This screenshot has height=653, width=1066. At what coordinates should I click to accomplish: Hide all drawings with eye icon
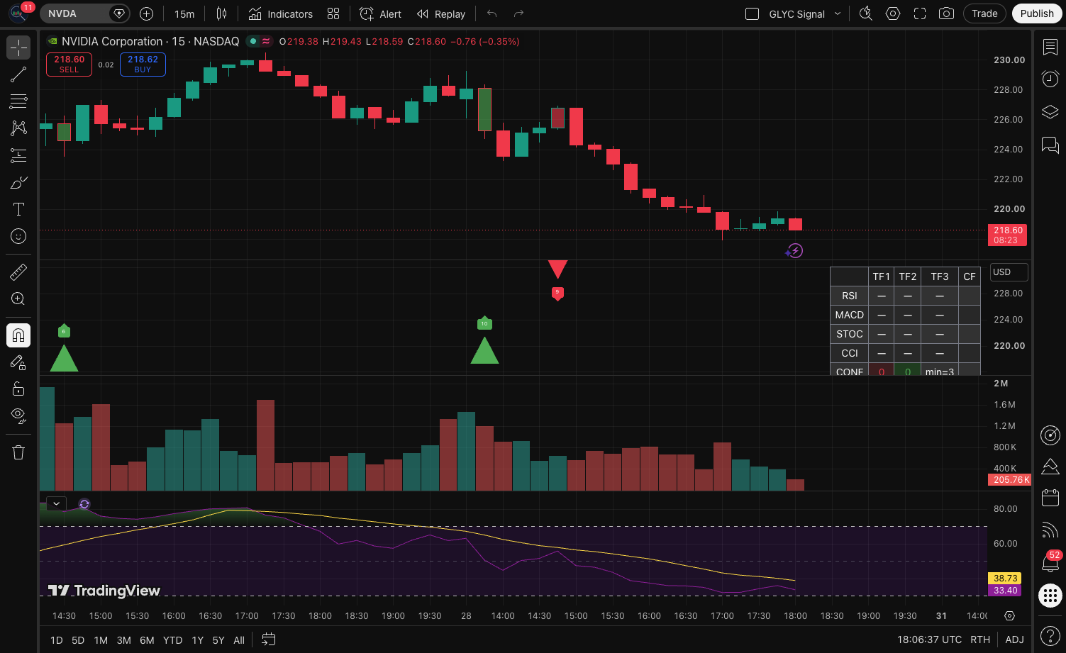(18, 415)
